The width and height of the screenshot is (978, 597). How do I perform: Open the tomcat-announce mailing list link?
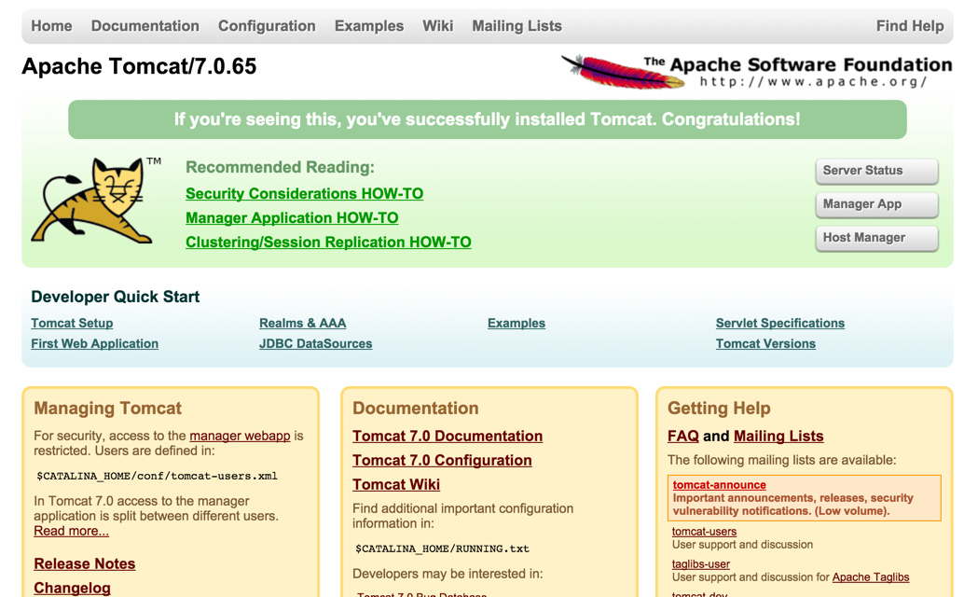pyautogui.click(x=719, y=485)
